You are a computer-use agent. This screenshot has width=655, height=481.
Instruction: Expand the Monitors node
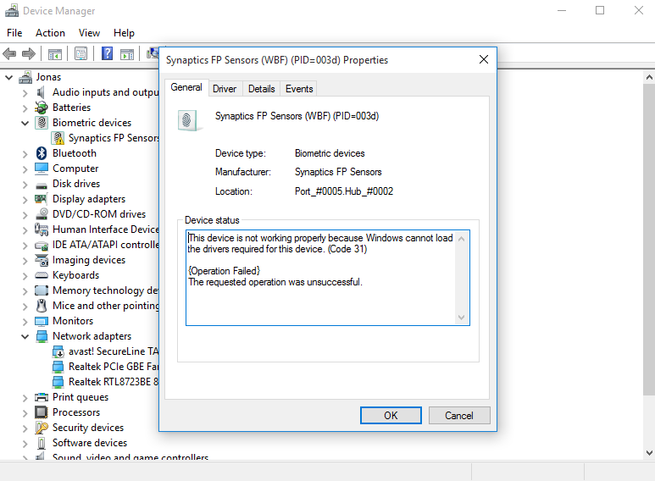[25, 322]
